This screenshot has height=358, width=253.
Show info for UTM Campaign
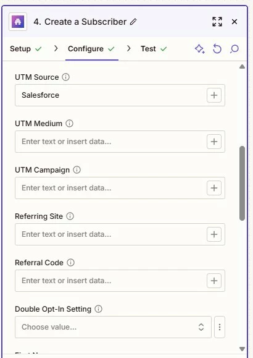77,170
